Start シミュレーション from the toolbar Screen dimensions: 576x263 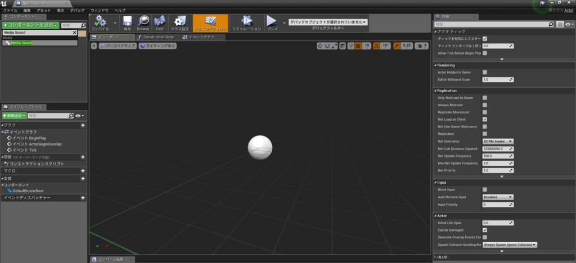pyautogui.click(x=246, y=23)
